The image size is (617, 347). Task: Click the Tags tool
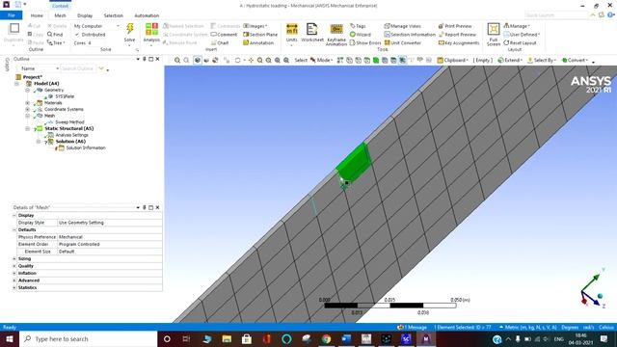358,26
